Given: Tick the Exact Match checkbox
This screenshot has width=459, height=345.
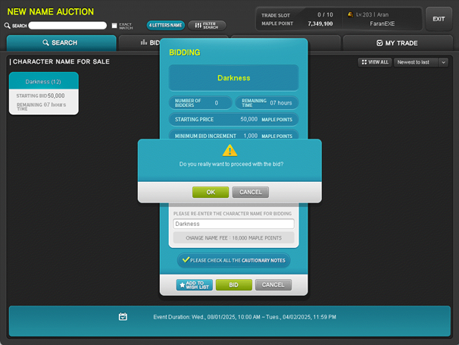Looking at the screenshot, I should [114, 26].
